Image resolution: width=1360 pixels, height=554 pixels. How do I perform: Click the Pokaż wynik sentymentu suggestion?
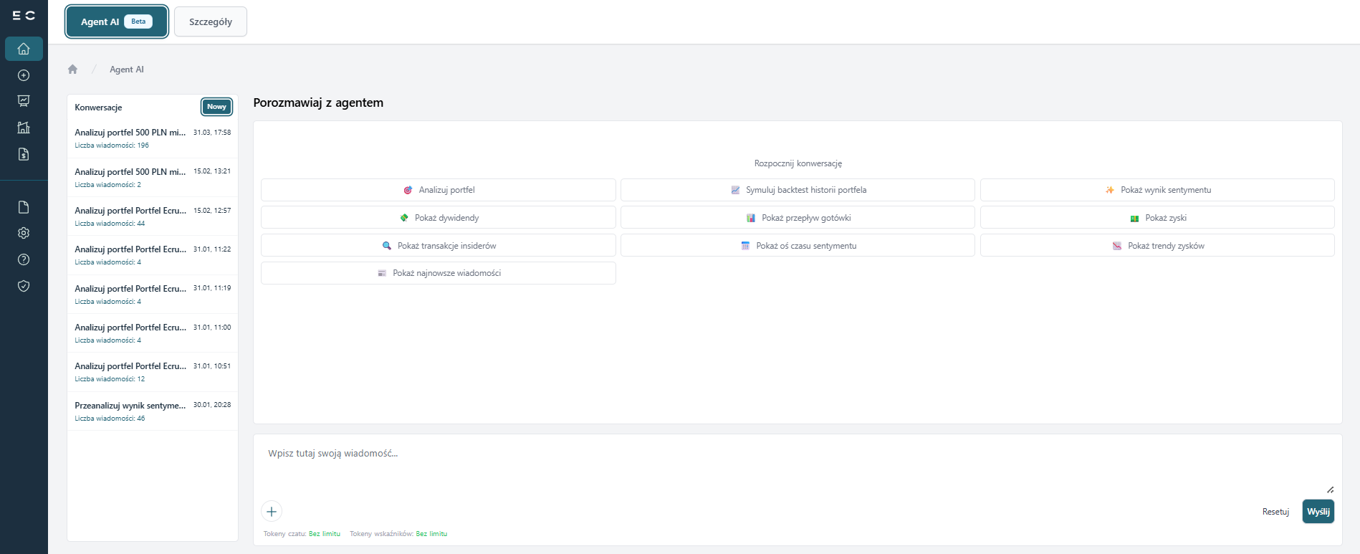(x=1157, y=190)
